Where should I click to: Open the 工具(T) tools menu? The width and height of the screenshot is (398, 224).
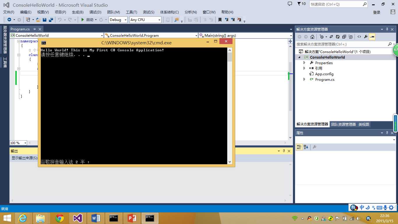131,12
